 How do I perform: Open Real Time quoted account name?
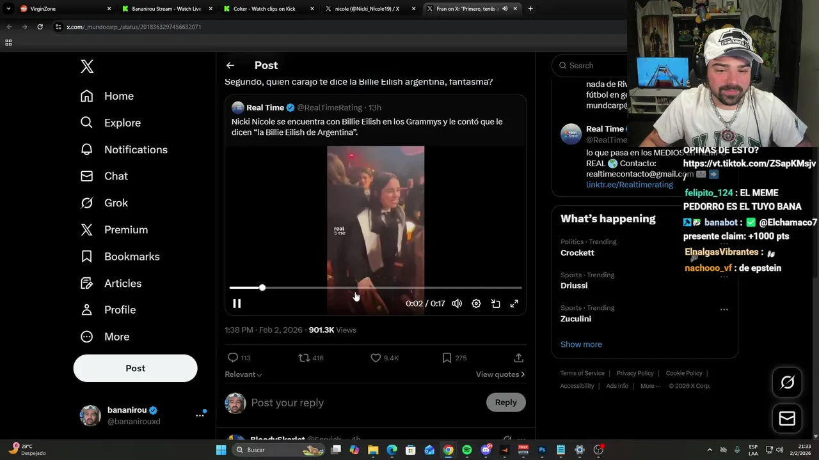coord(265,107)
